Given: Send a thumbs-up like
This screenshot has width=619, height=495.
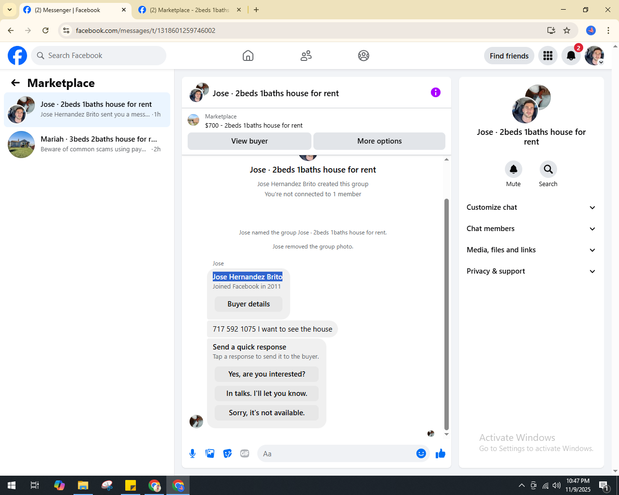Looking at the screenshot, I should [441, 453].
